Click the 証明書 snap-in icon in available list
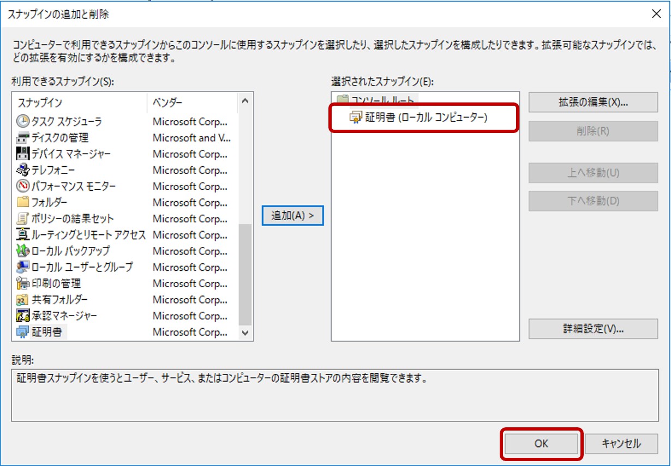Image resolution: width=671 pixels, height=466 pixels. pos(23,332)
